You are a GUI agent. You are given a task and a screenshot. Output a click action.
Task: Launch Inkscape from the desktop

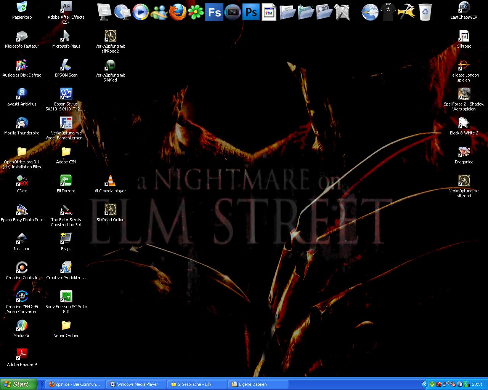(22, 239)
